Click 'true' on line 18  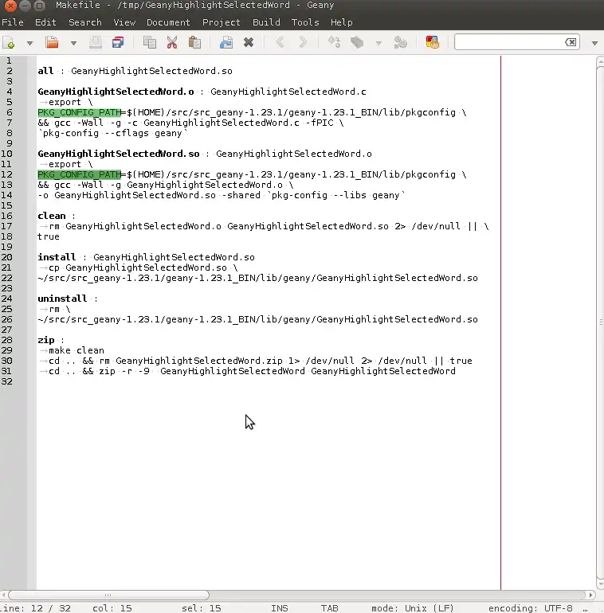[49, 236]
